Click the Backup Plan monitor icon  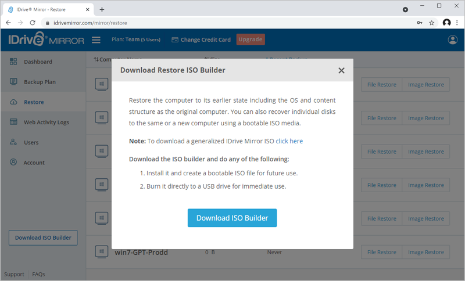click(x=13, y=82)
